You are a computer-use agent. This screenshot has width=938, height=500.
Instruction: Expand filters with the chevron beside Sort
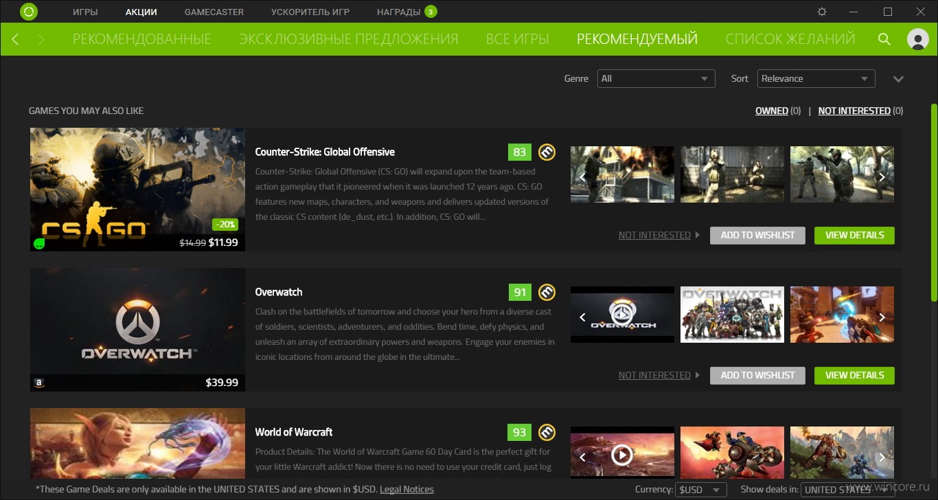[x=898, y=79]
